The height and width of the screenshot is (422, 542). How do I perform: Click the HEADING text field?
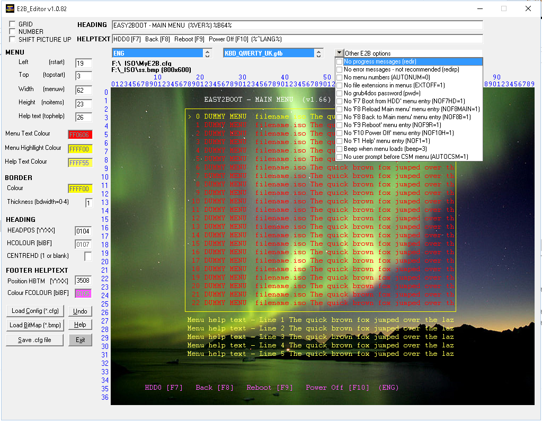pos(297,25)
